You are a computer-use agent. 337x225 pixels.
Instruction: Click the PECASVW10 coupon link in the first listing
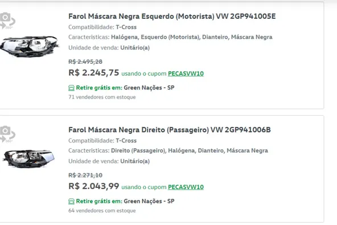(186, 73)
